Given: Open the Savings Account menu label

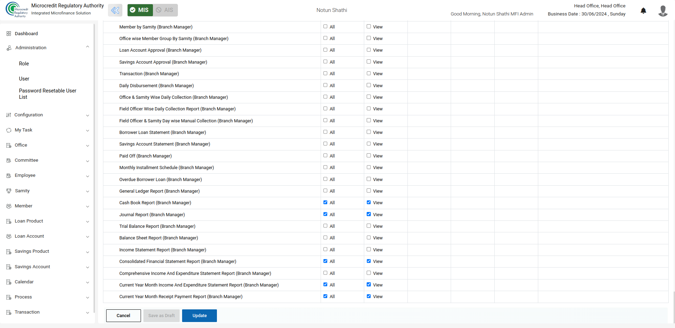Looking at the screenshot, I should [x=32, y=267].
